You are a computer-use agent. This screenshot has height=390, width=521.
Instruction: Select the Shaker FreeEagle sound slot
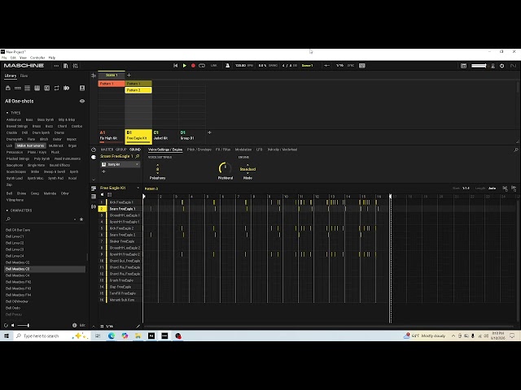pos(120,241)
